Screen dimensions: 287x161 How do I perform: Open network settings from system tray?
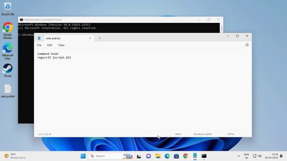[254, 156]
